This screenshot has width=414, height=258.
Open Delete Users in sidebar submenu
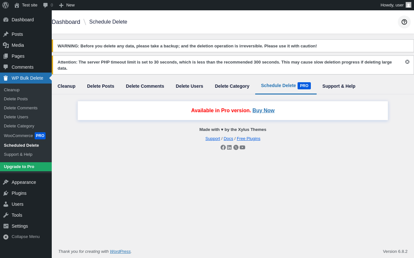pos(26,117)
